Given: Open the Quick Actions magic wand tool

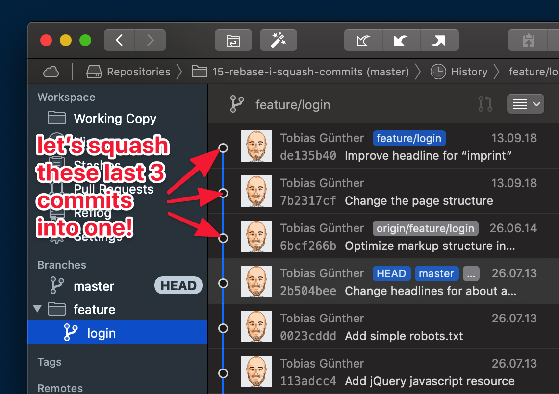Looking at the screenshot, I should (x=279, y=40).
